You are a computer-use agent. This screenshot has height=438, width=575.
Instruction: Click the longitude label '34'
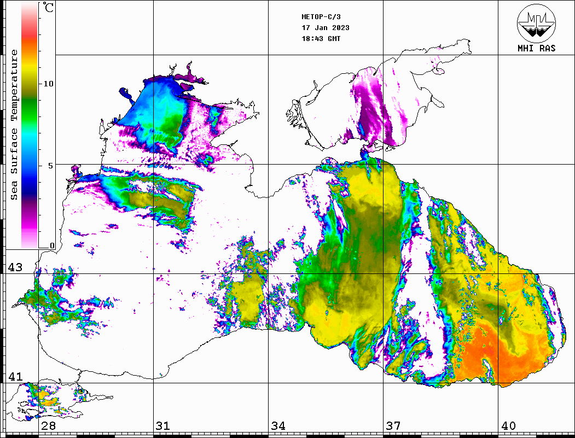click(278, 426)
